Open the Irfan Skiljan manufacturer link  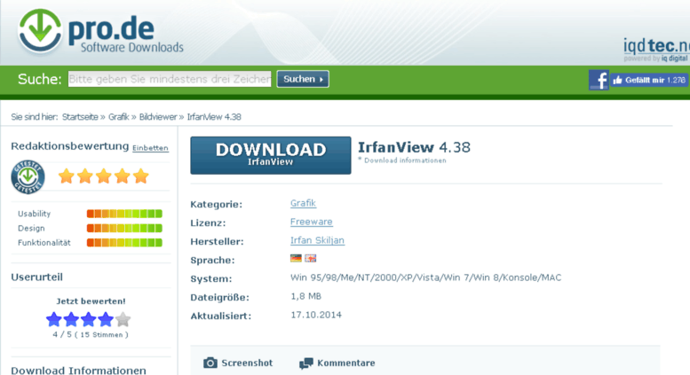(x=317, y=240)
